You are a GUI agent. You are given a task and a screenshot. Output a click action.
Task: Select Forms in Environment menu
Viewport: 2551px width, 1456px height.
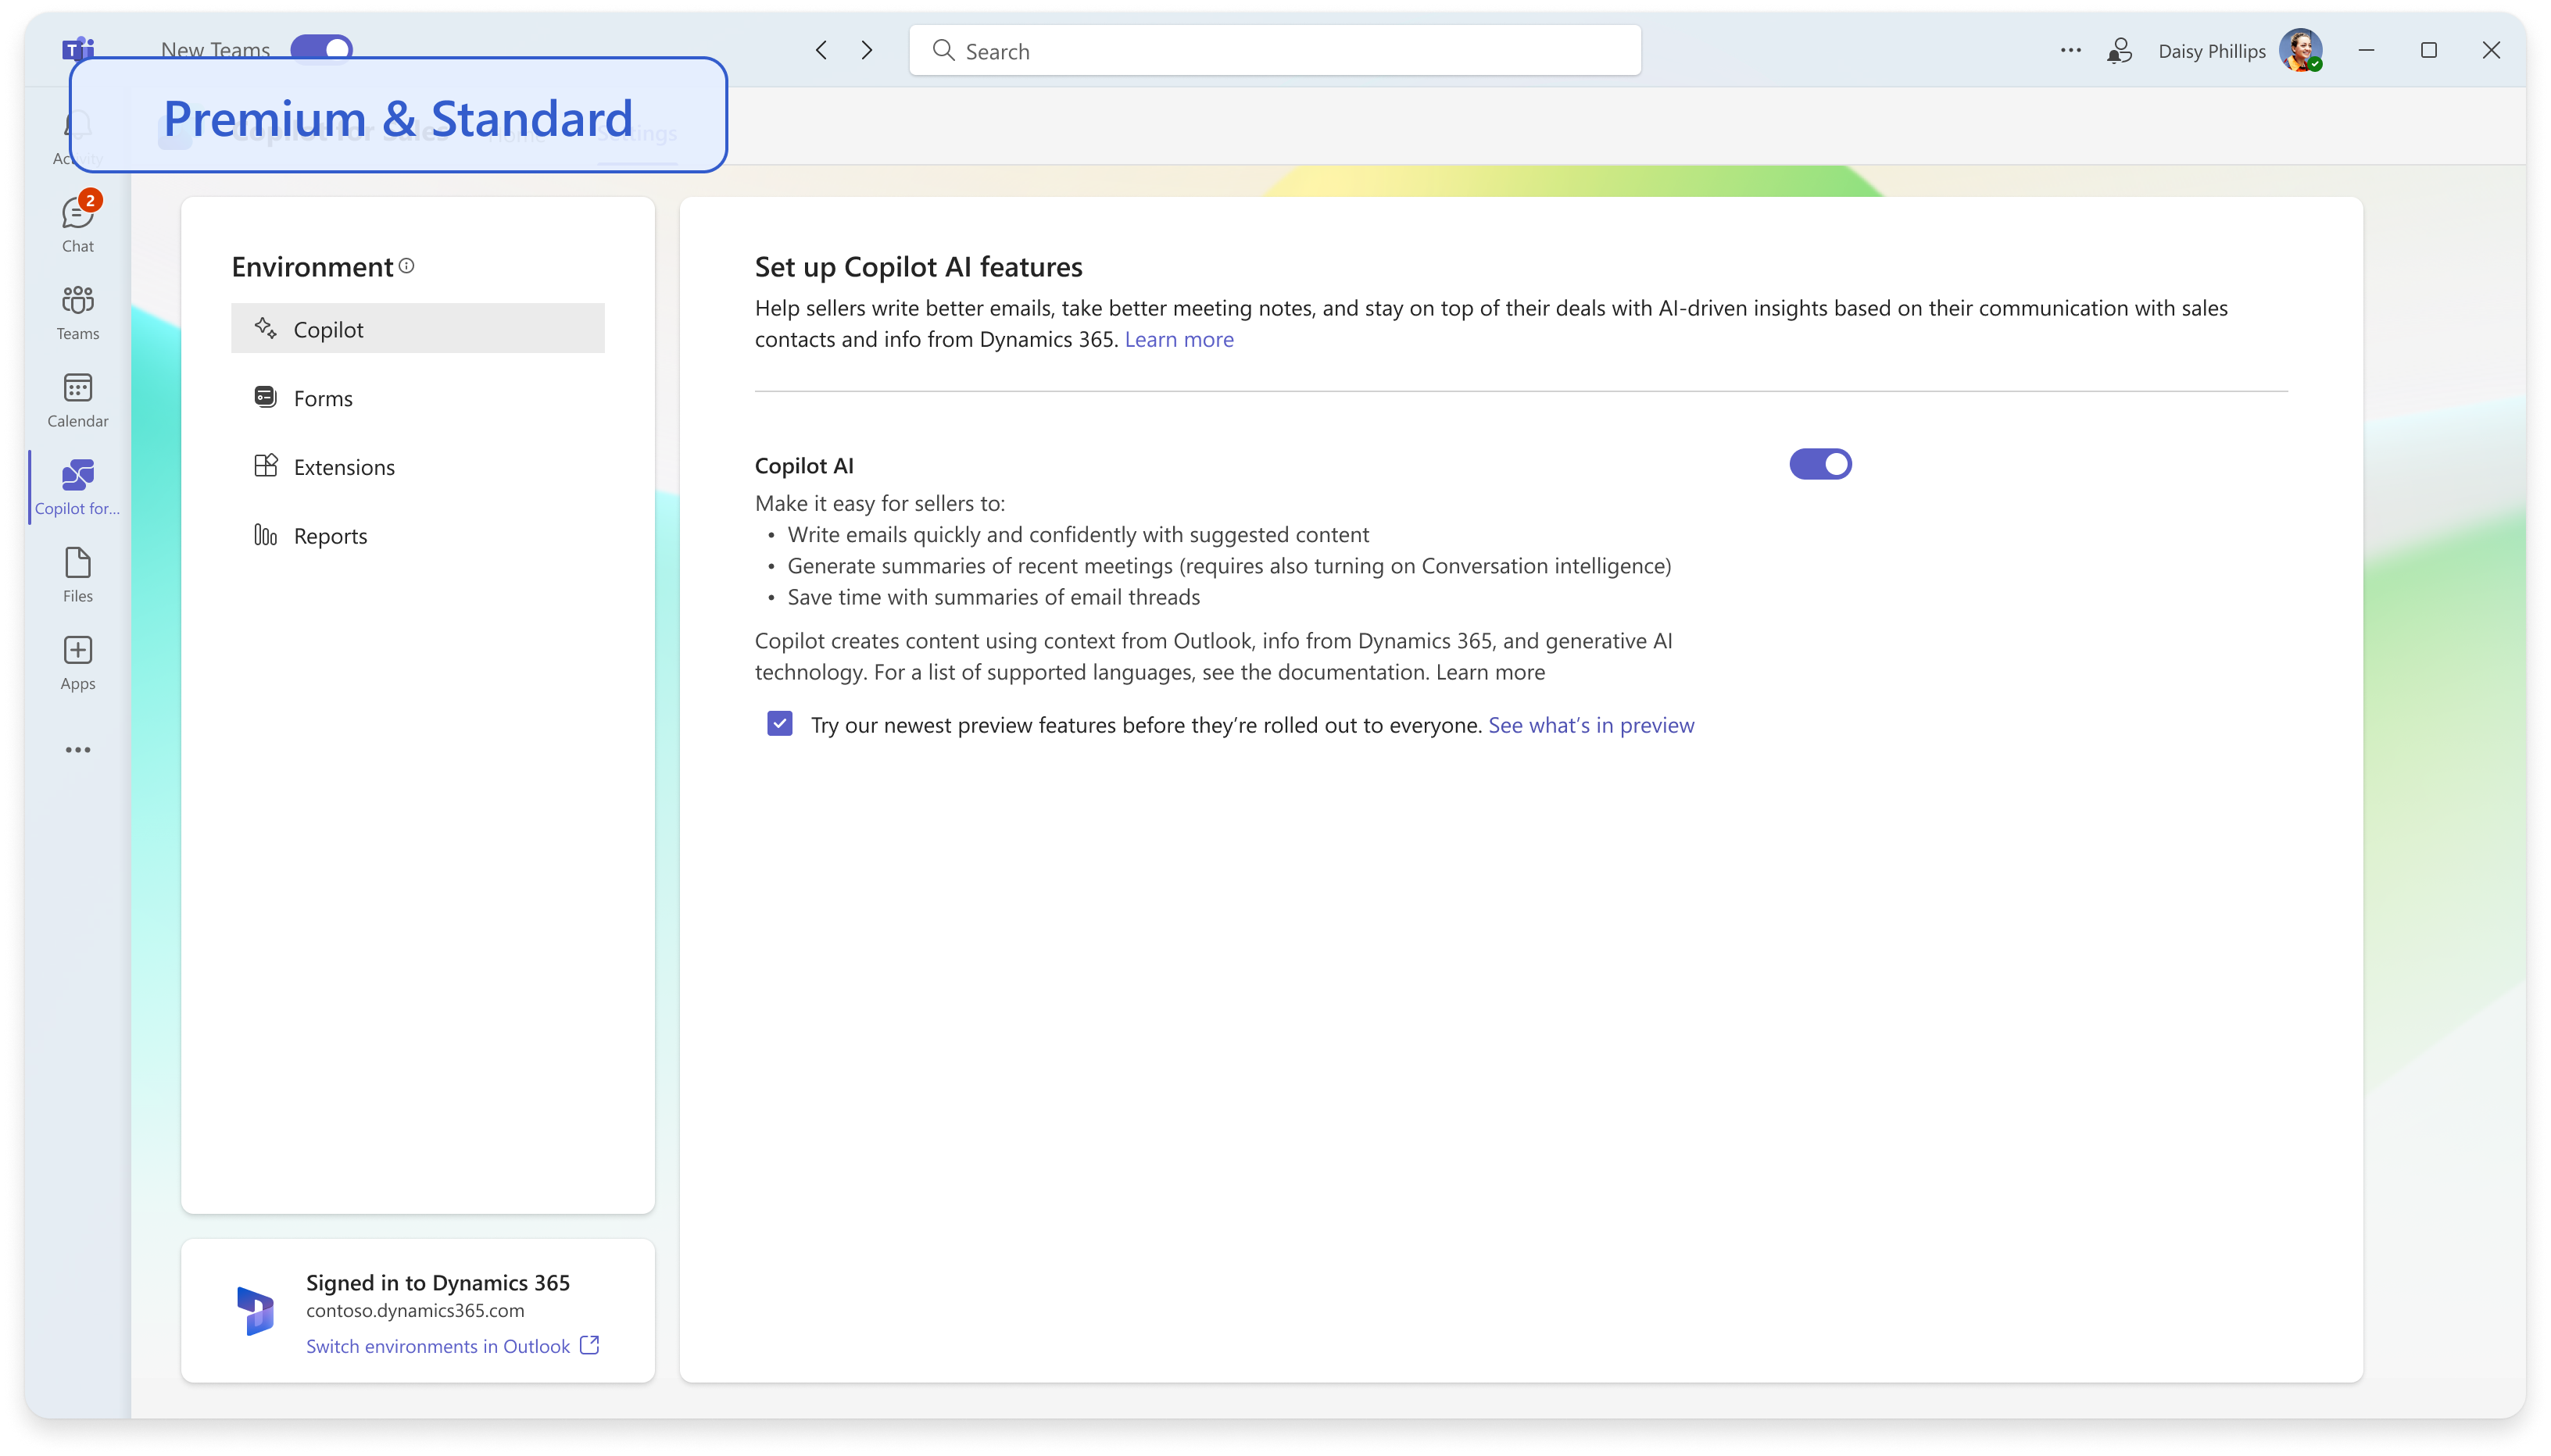click(x=322, y=398)
